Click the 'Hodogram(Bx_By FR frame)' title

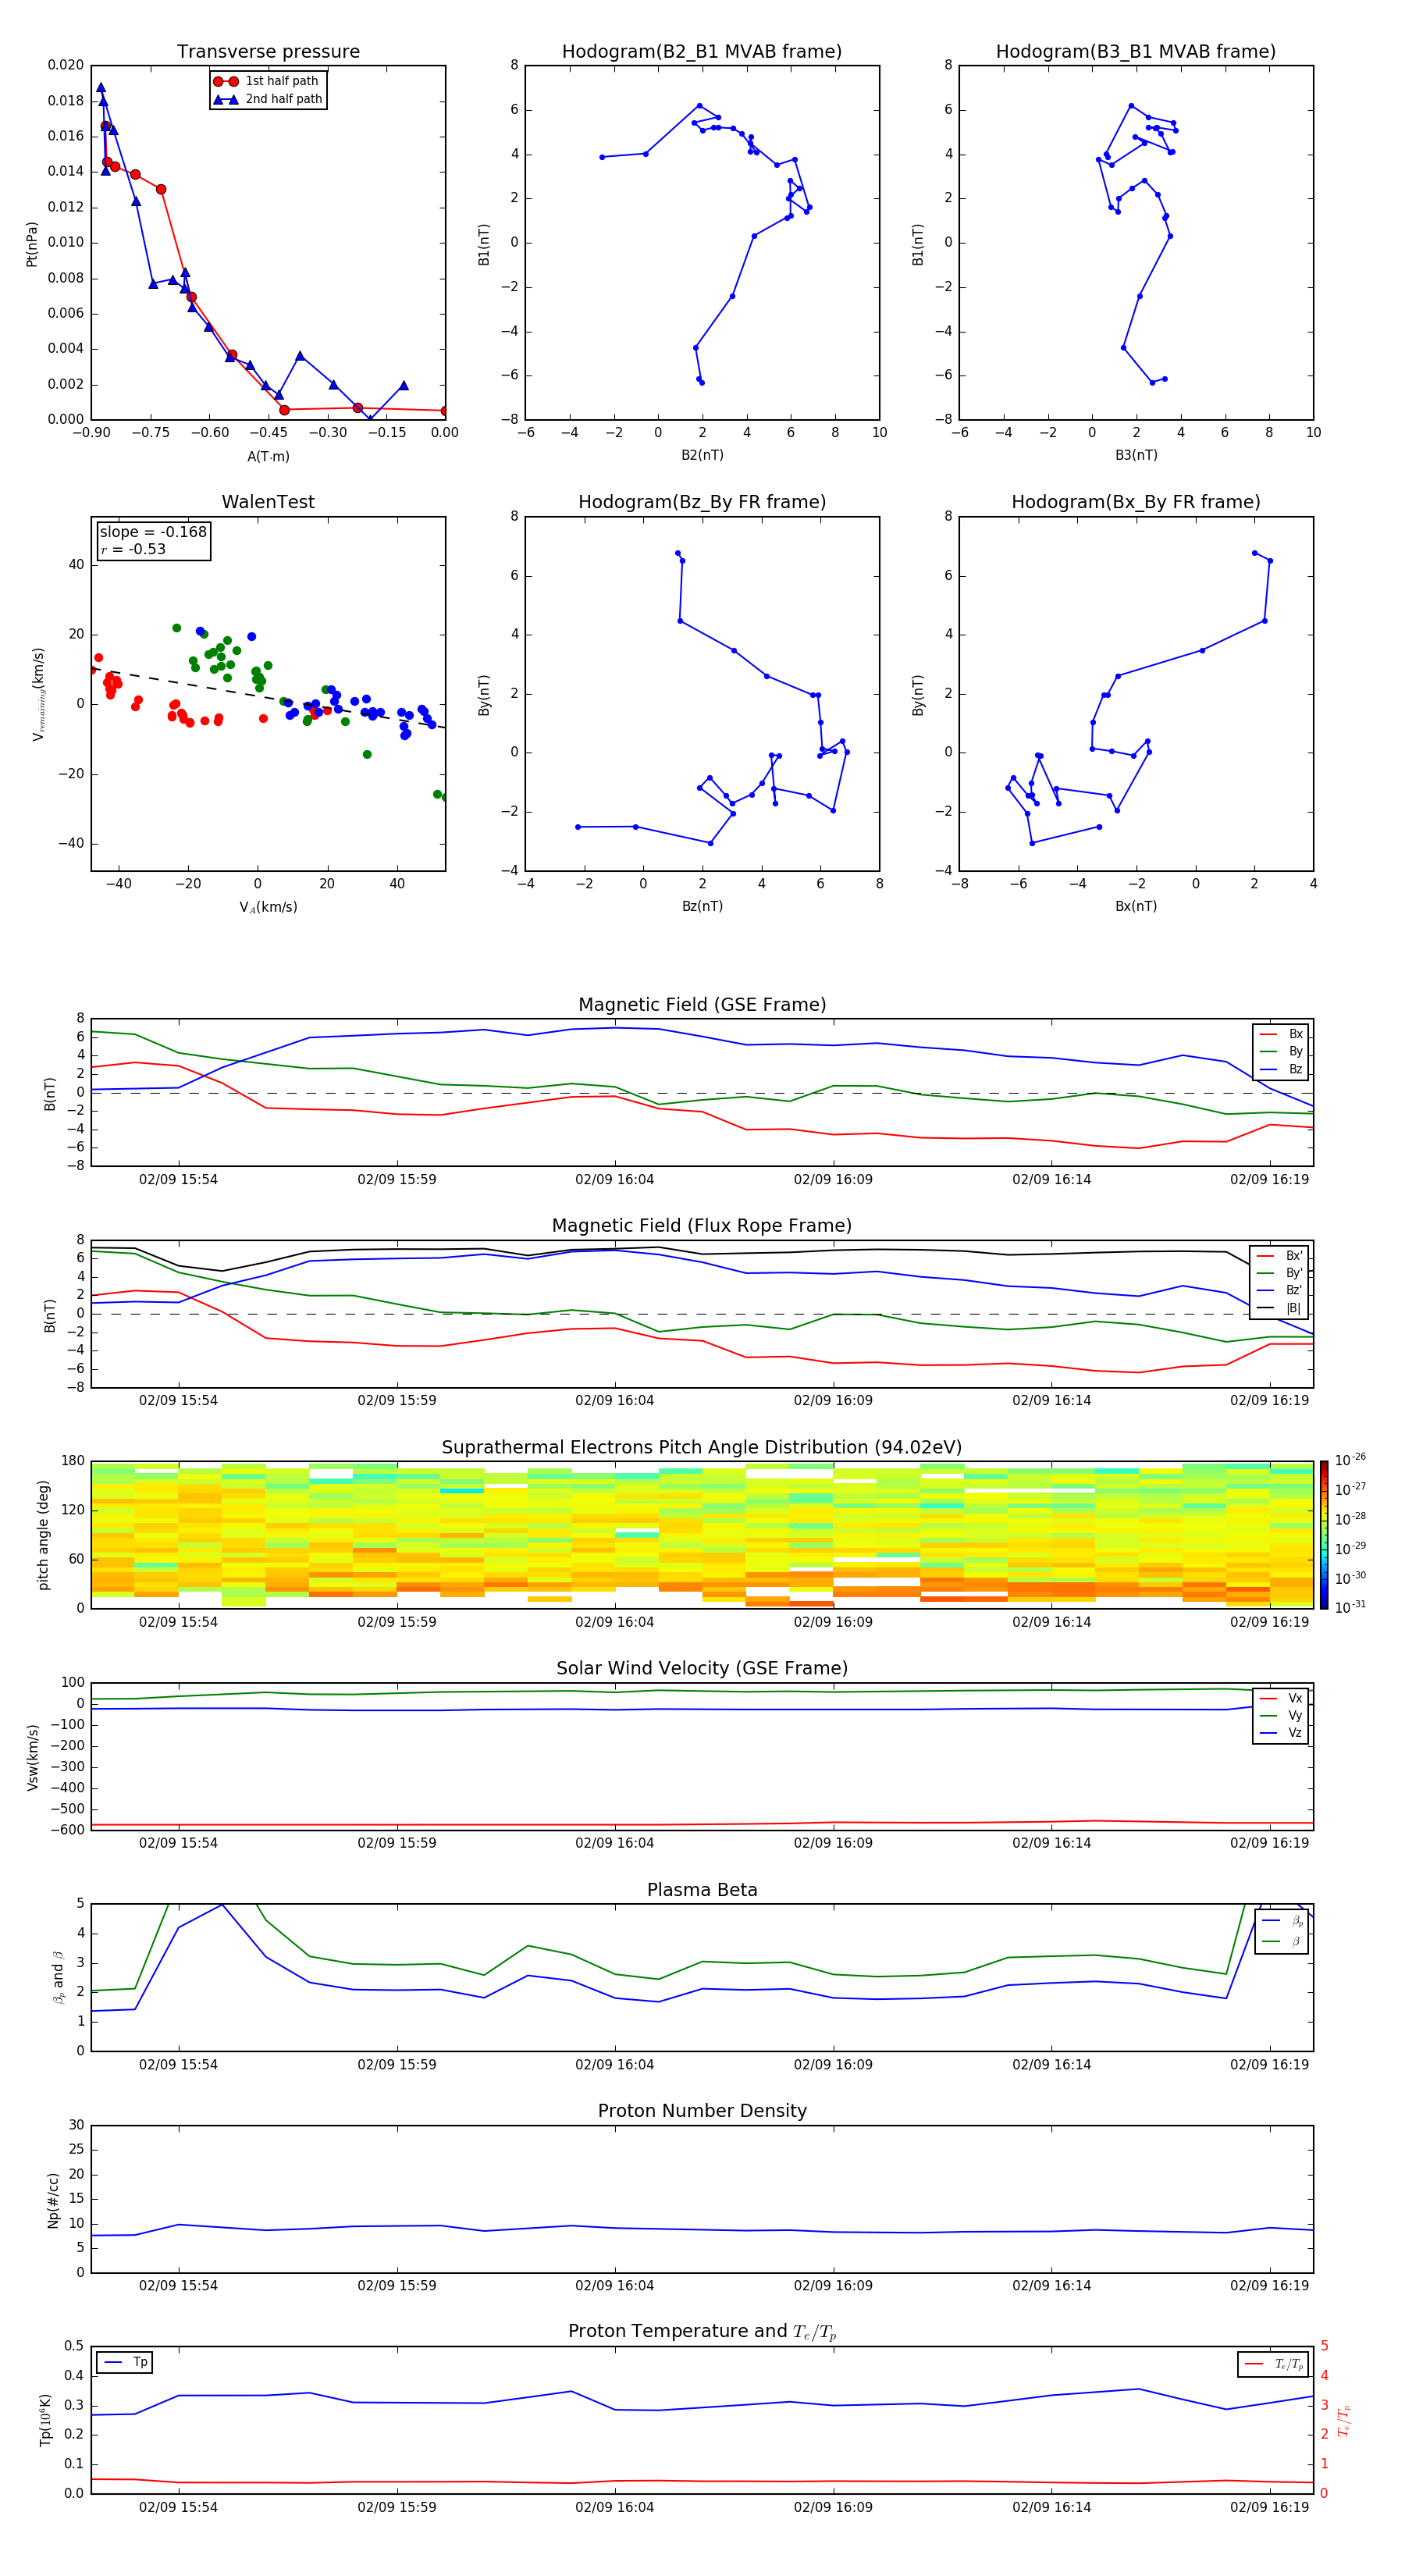click(x=1136, y=502)
